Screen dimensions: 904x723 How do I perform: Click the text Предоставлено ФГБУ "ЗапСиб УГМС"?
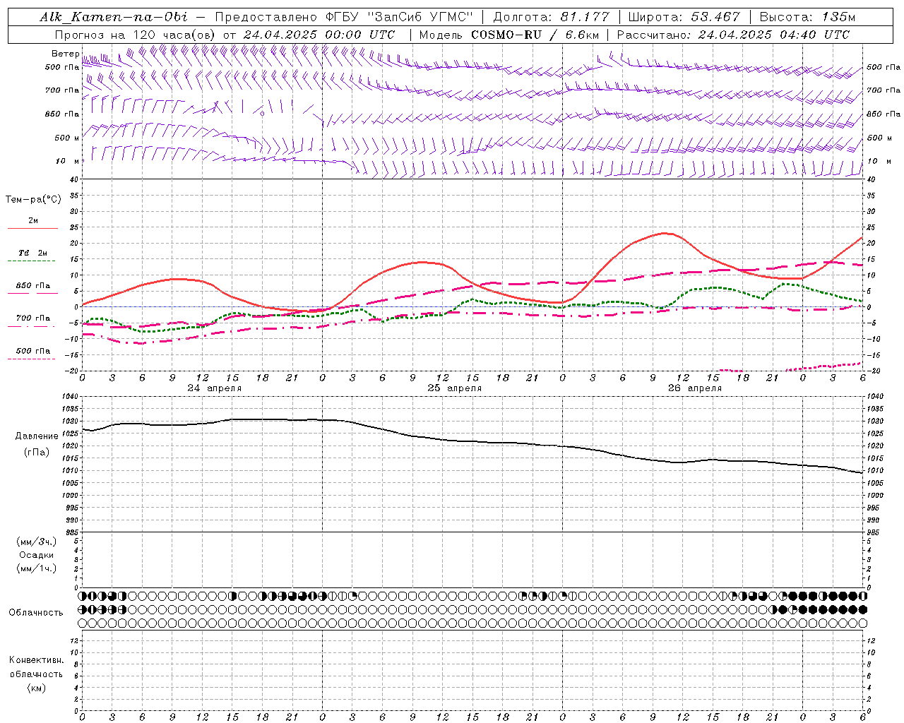[x=343, y=17]
